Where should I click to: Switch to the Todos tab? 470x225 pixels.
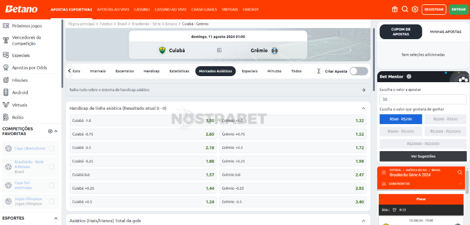click(296, 71)
